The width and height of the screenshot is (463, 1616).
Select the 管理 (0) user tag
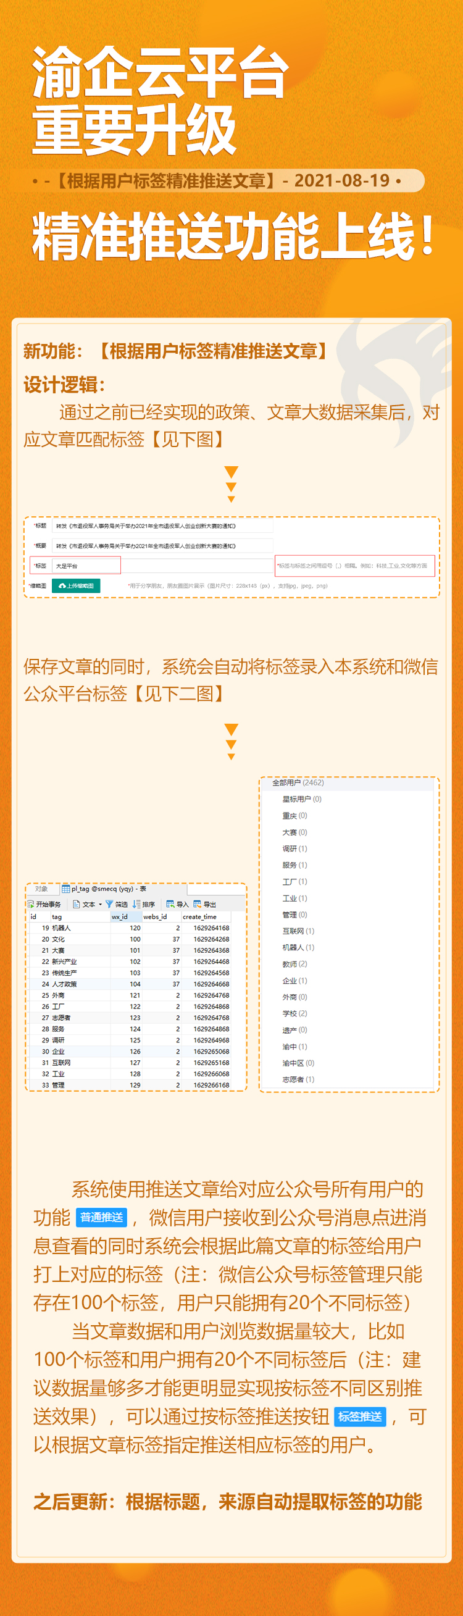[x=295, y=914]
